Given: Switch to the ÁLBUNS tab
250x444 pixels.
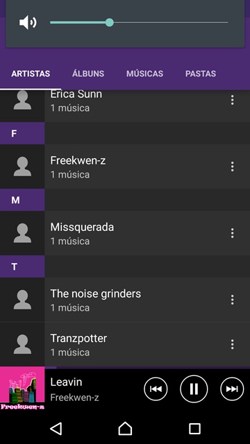Looking at the screenshot, I should 88,74.
